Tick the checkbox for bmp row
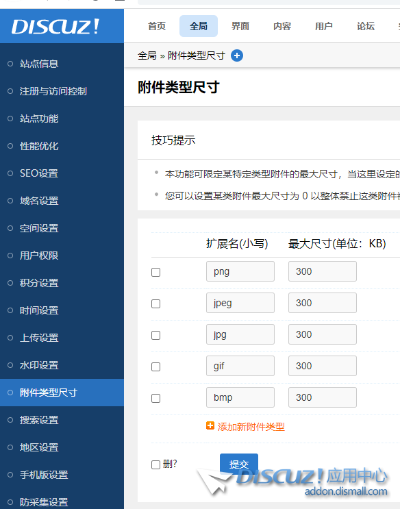 [156, 398]
